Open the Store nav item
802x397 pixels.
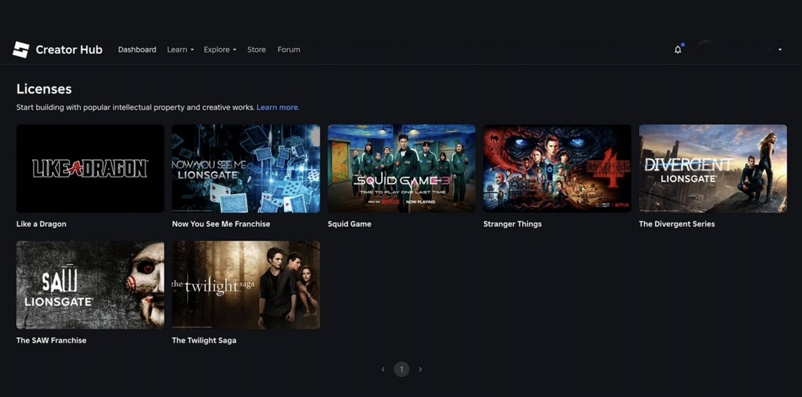click(x=257, y=49)
